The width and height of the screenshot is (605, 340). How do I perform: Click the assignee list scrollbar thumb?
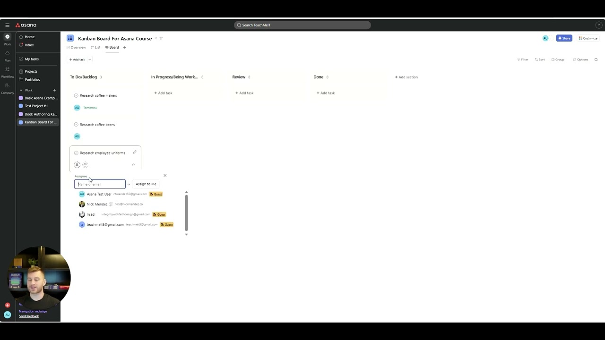(x=186, y=212)
